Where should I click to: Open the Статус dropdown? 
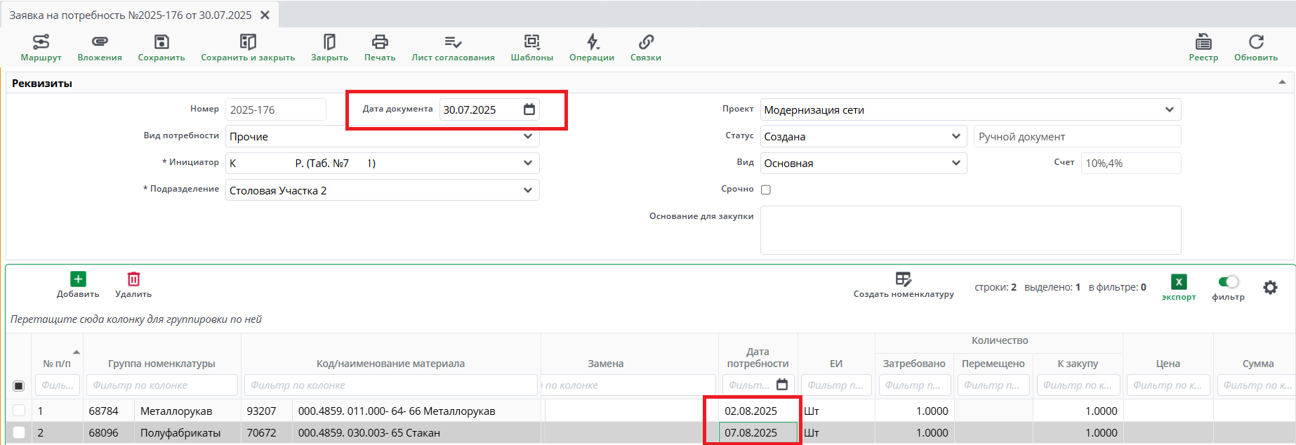pos(956,136)
